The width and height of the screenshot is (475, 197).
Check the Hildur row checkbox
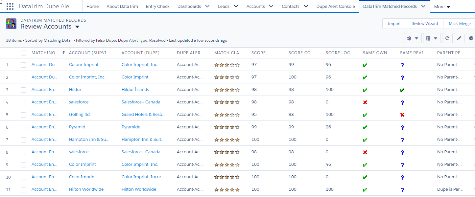click(x=23, y=90)
